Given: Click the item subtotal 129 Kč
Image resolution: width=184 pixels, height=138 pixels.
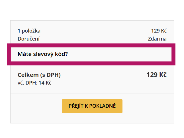Looking at the screenshot, I should 159,31.
